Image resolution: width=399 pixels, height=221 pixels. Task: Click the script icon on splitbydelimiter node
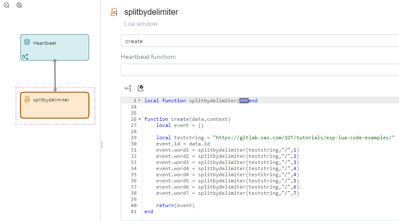point(27,99)
